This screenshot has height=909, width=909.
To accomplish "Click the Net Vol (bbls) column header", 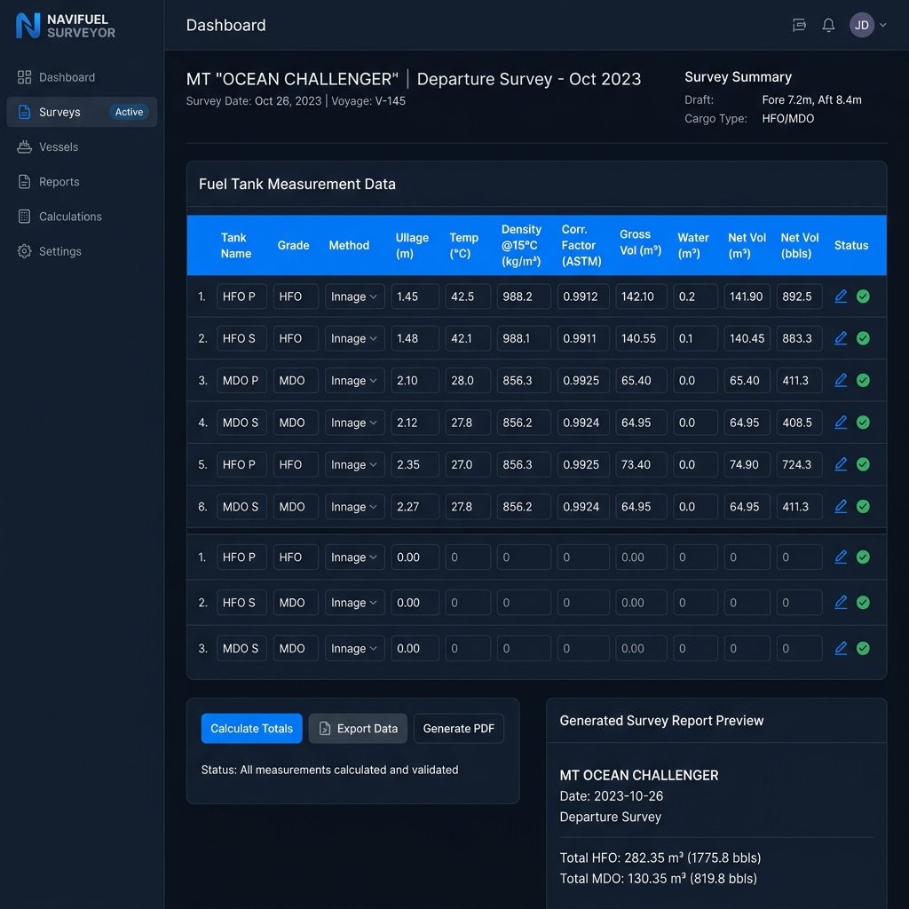I will pos(799,245).
